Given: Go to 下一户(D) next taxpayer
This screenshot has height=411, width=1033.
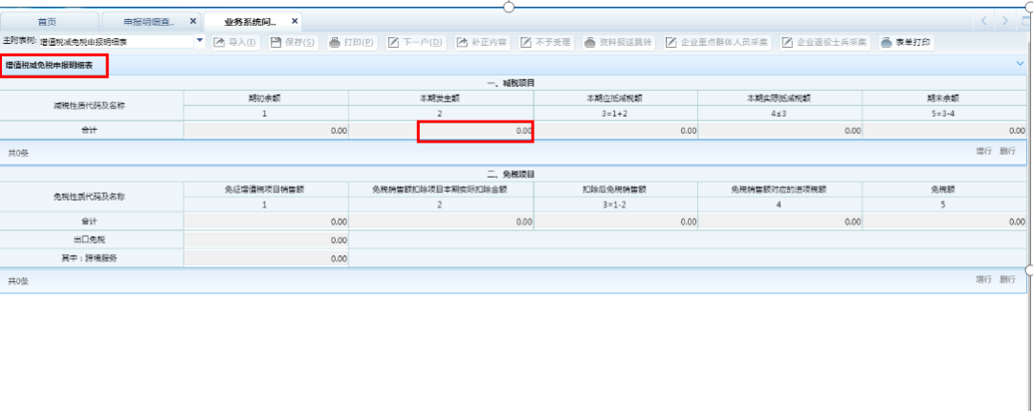Looking at the screenshot, I should point(416,43).
